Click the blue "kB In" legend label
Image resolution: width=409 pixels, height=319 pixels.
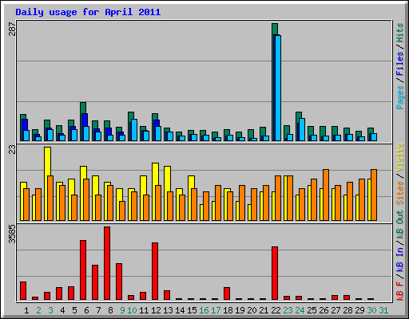coord(399,259)
